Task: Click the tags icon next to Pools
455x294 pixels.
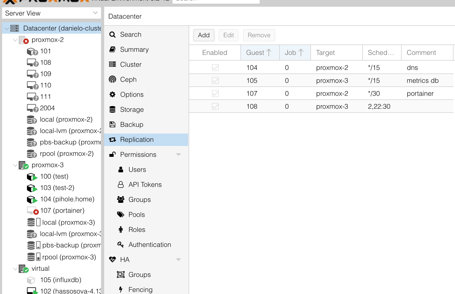Action: click(x=121, y=214)
